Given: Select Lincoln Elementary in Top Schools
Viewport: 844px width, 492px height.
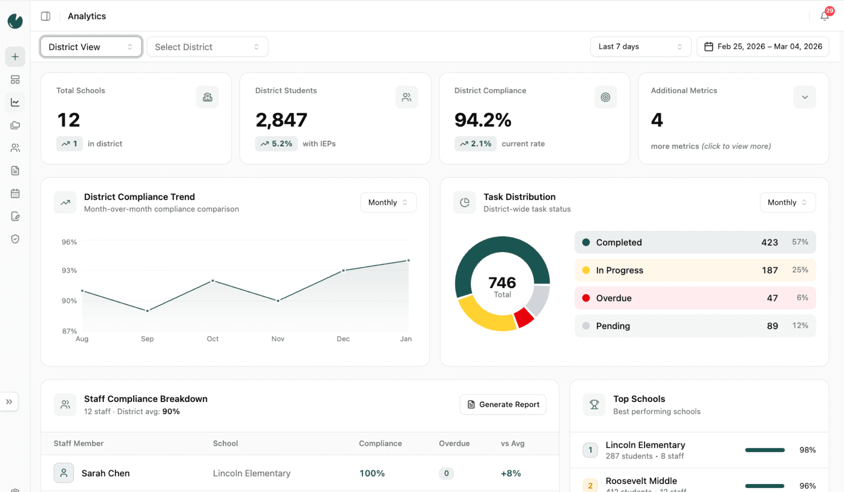Looking at the screenshot, I should 645,445.
